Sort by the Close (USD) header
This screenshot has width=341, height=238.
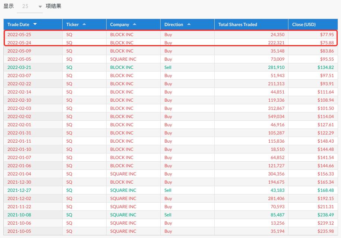point(304,25)
